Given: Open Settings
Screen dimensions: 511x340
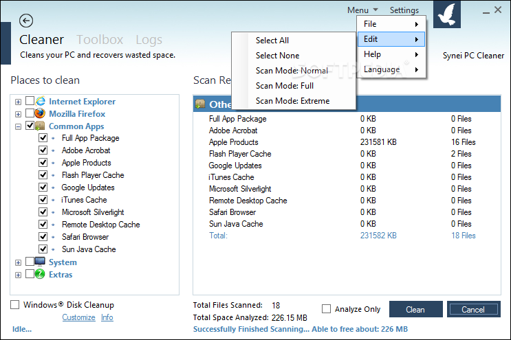Looking at the screenshot, I should (x=404, y=10).
